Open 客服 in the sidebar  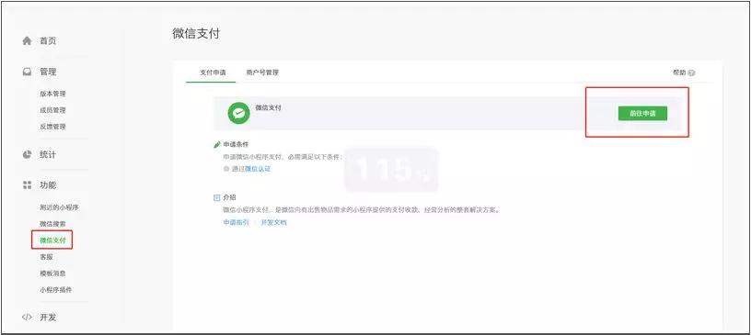coord(46,257)
